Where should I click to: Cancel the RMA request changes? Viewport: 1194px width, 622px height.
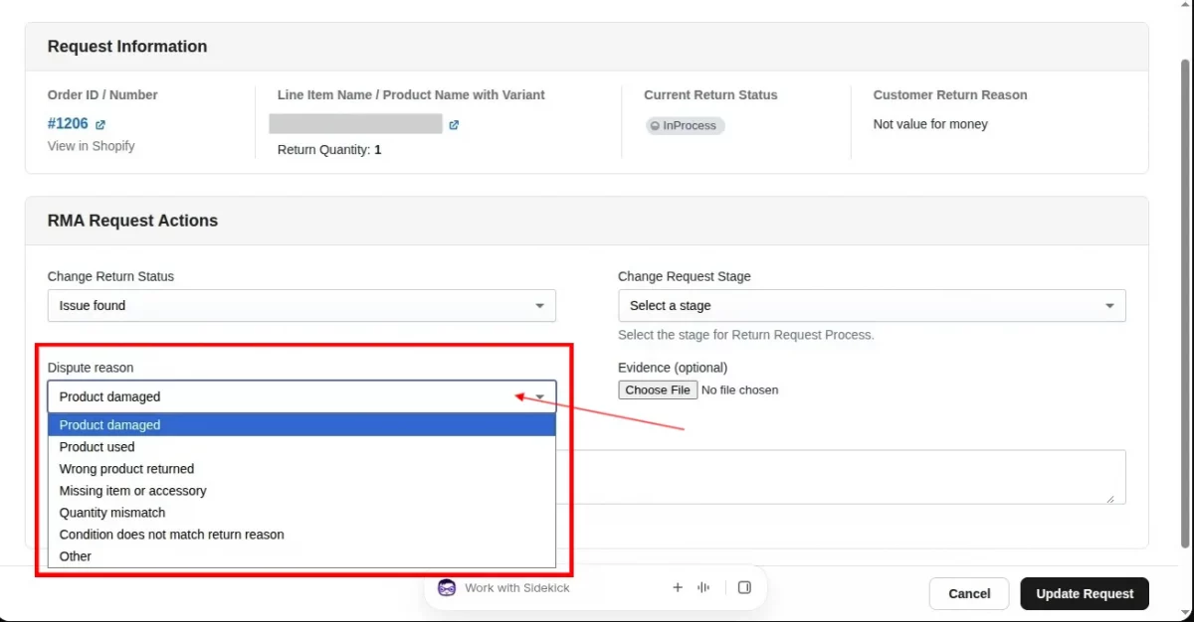click(969, 594)
